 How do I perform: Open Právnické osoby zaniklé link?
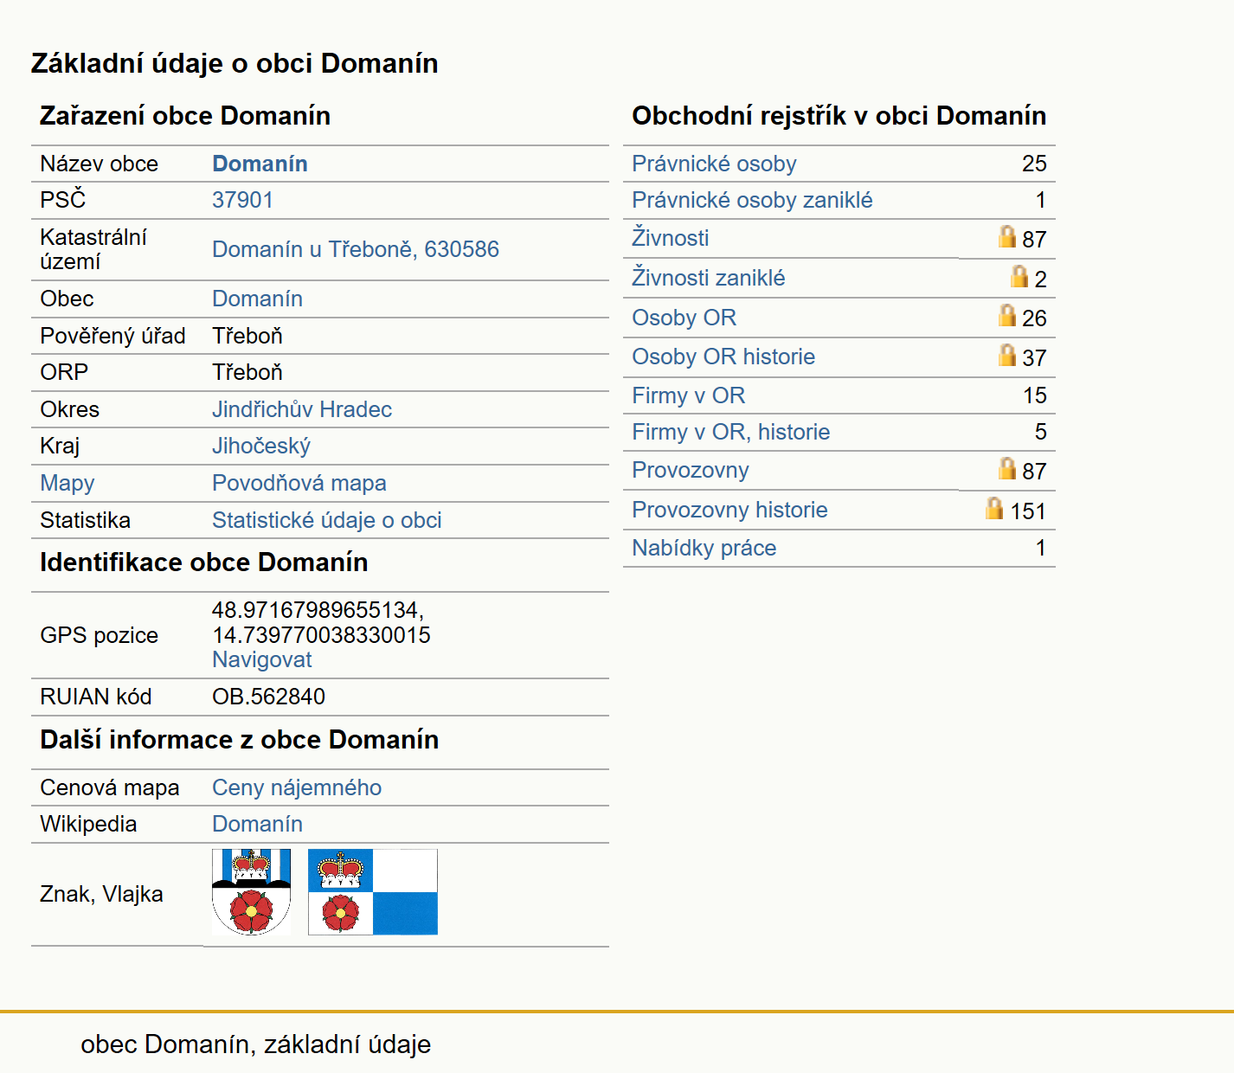(x=752, y=200)
